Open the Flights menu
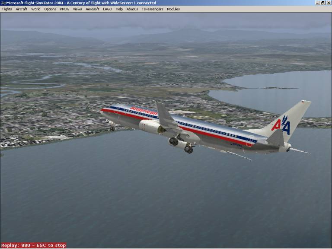 click(x=6, y=9)
